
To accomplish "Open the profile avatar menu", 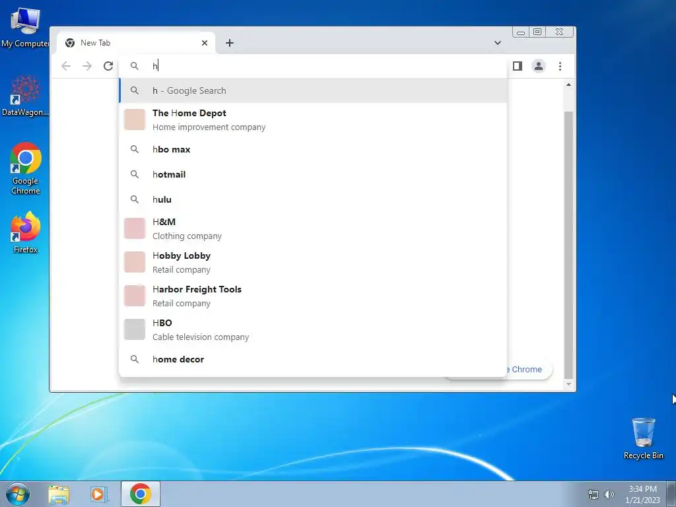I will click(x=539, y=66).
